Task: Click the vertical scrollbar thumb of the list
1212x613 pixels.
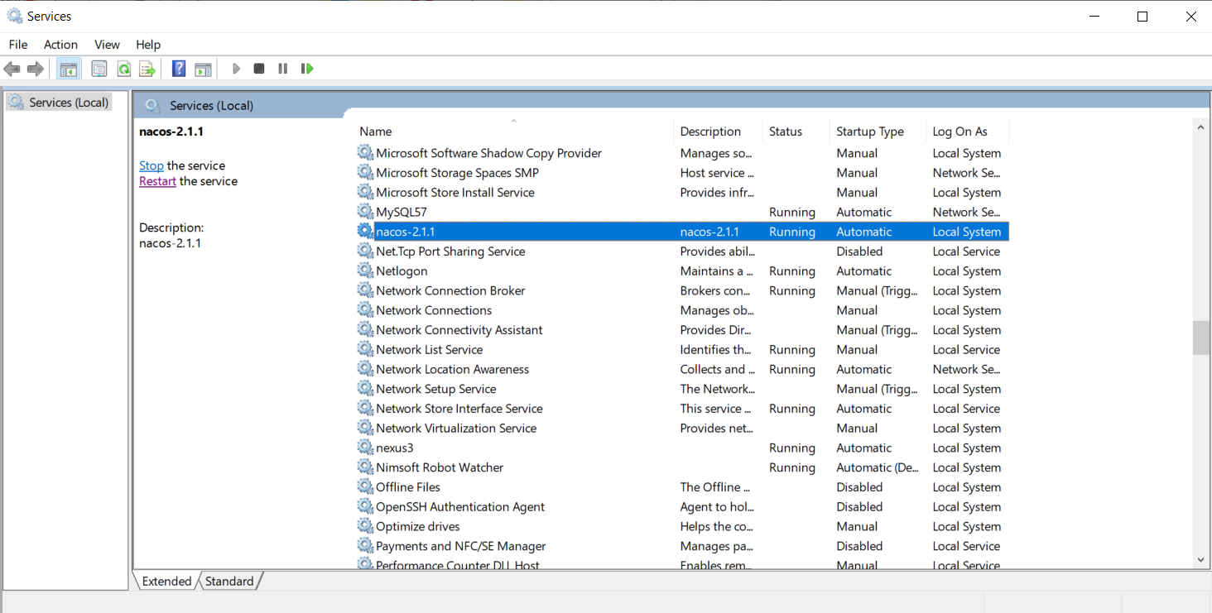Action: pos(1201,338)
